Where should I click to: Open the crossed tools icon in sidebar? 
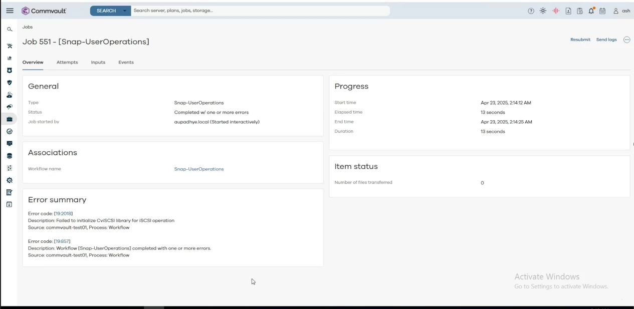pyautogui.click(x=10, y=46)
